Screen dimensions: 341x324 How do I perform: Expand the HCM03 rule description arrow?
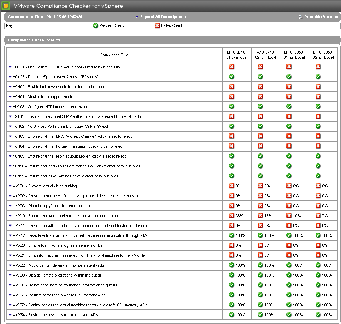(x=10, y=77)
